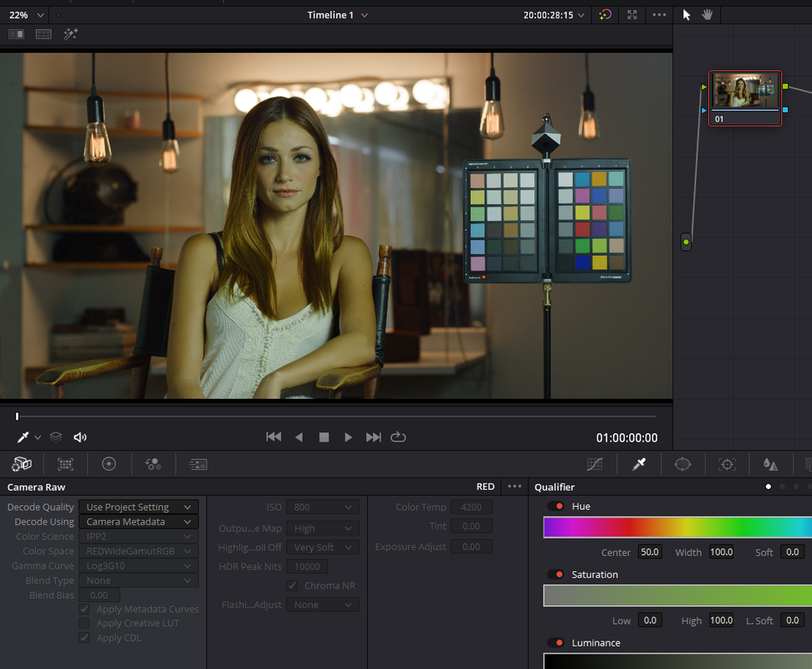Play the clip forward
The height and width of the screenshot is (669, 812).
[348, 437]
